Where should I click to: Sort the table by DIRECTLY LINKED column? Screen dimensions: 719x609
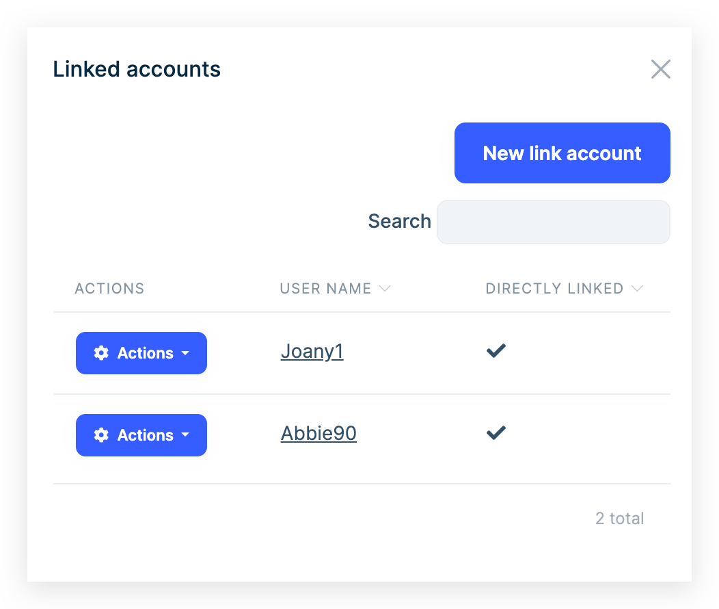[x=555, y=288]
